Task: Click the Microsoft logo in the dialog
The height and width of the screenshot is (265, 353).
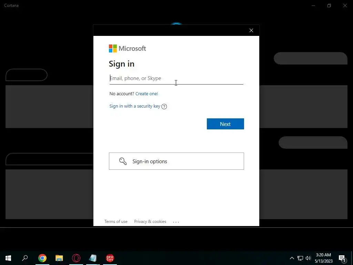Action: 128,48
